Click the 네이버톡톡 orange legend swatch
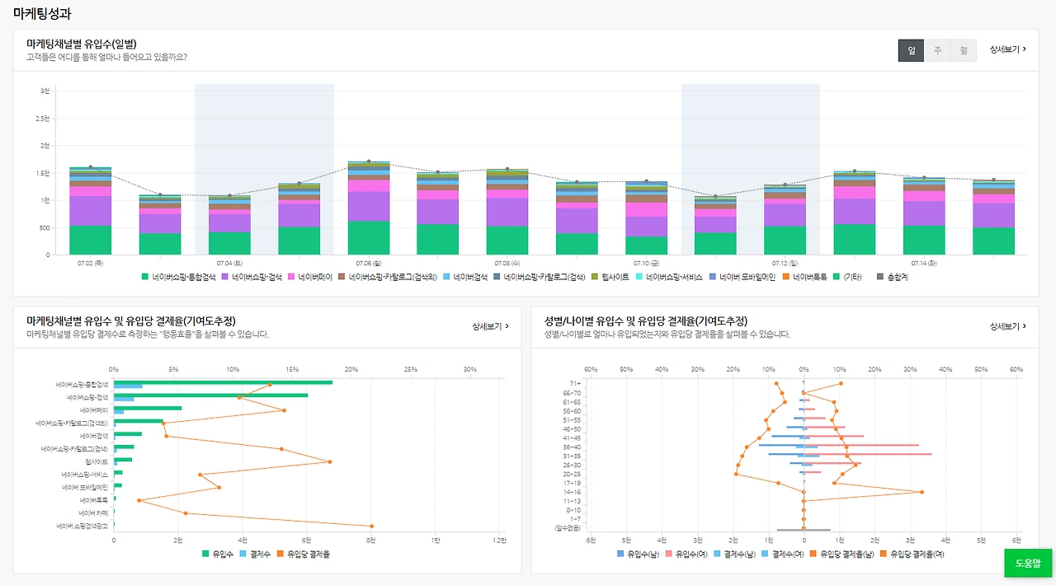This screenshot has height=585, width=1056. click(786, 278)
